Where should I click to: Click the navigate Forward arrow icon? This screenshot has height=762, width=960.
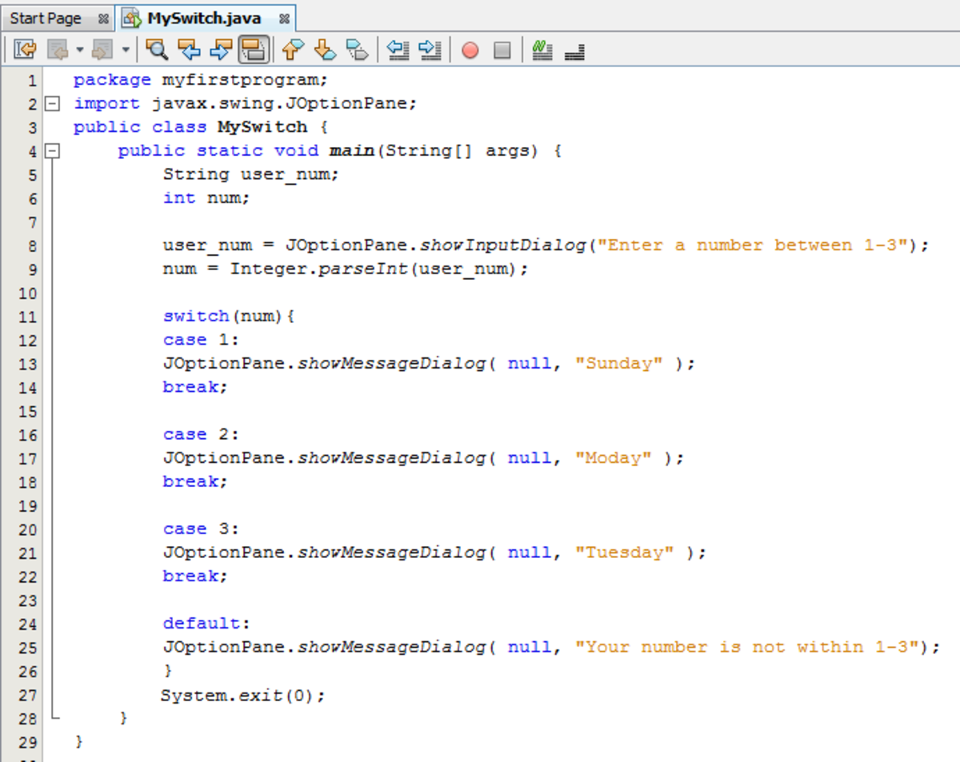click(x=102, y=50)
